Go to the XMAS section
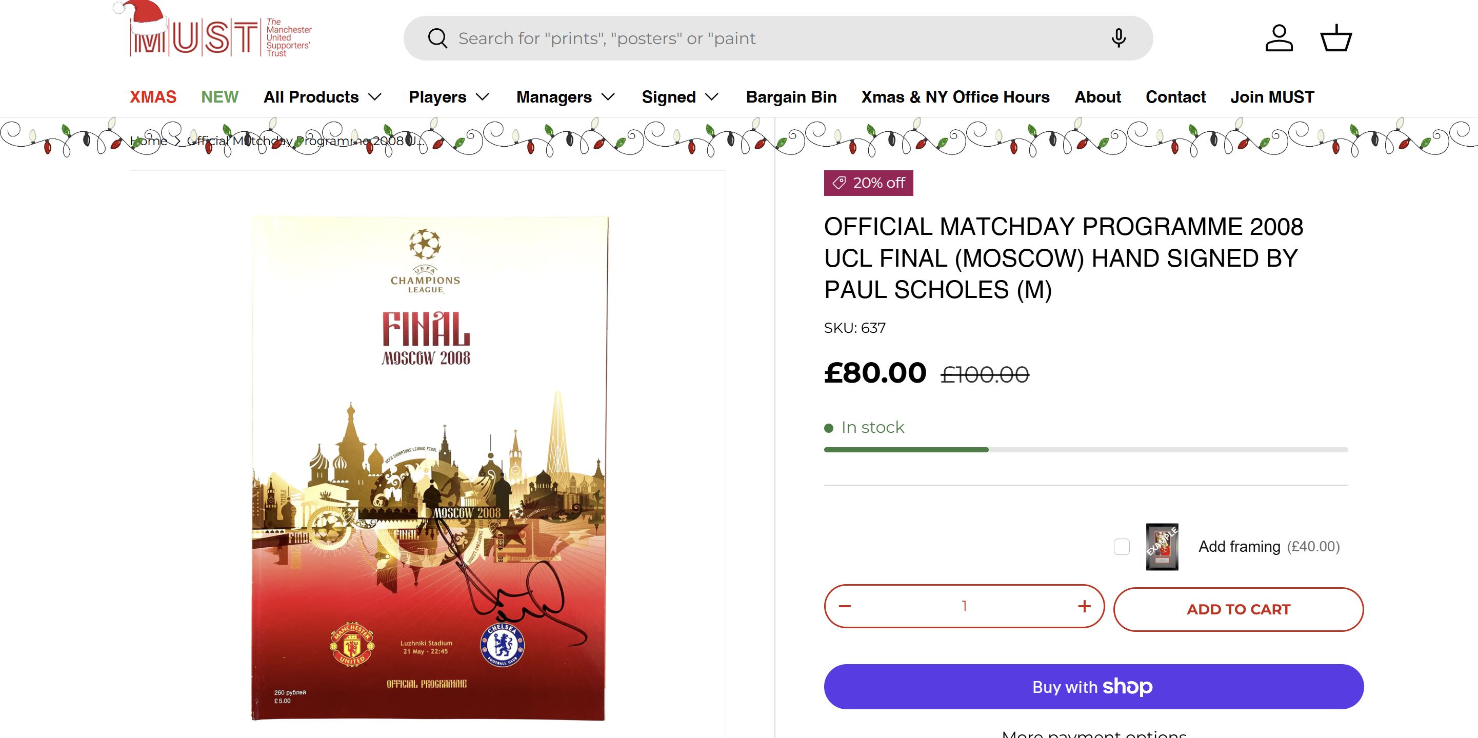1478x738 pixels. (x=153, y=97)
